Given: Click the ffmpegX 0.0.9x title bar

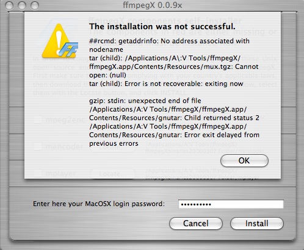Looking at the screenshot, I should point(152,5).
